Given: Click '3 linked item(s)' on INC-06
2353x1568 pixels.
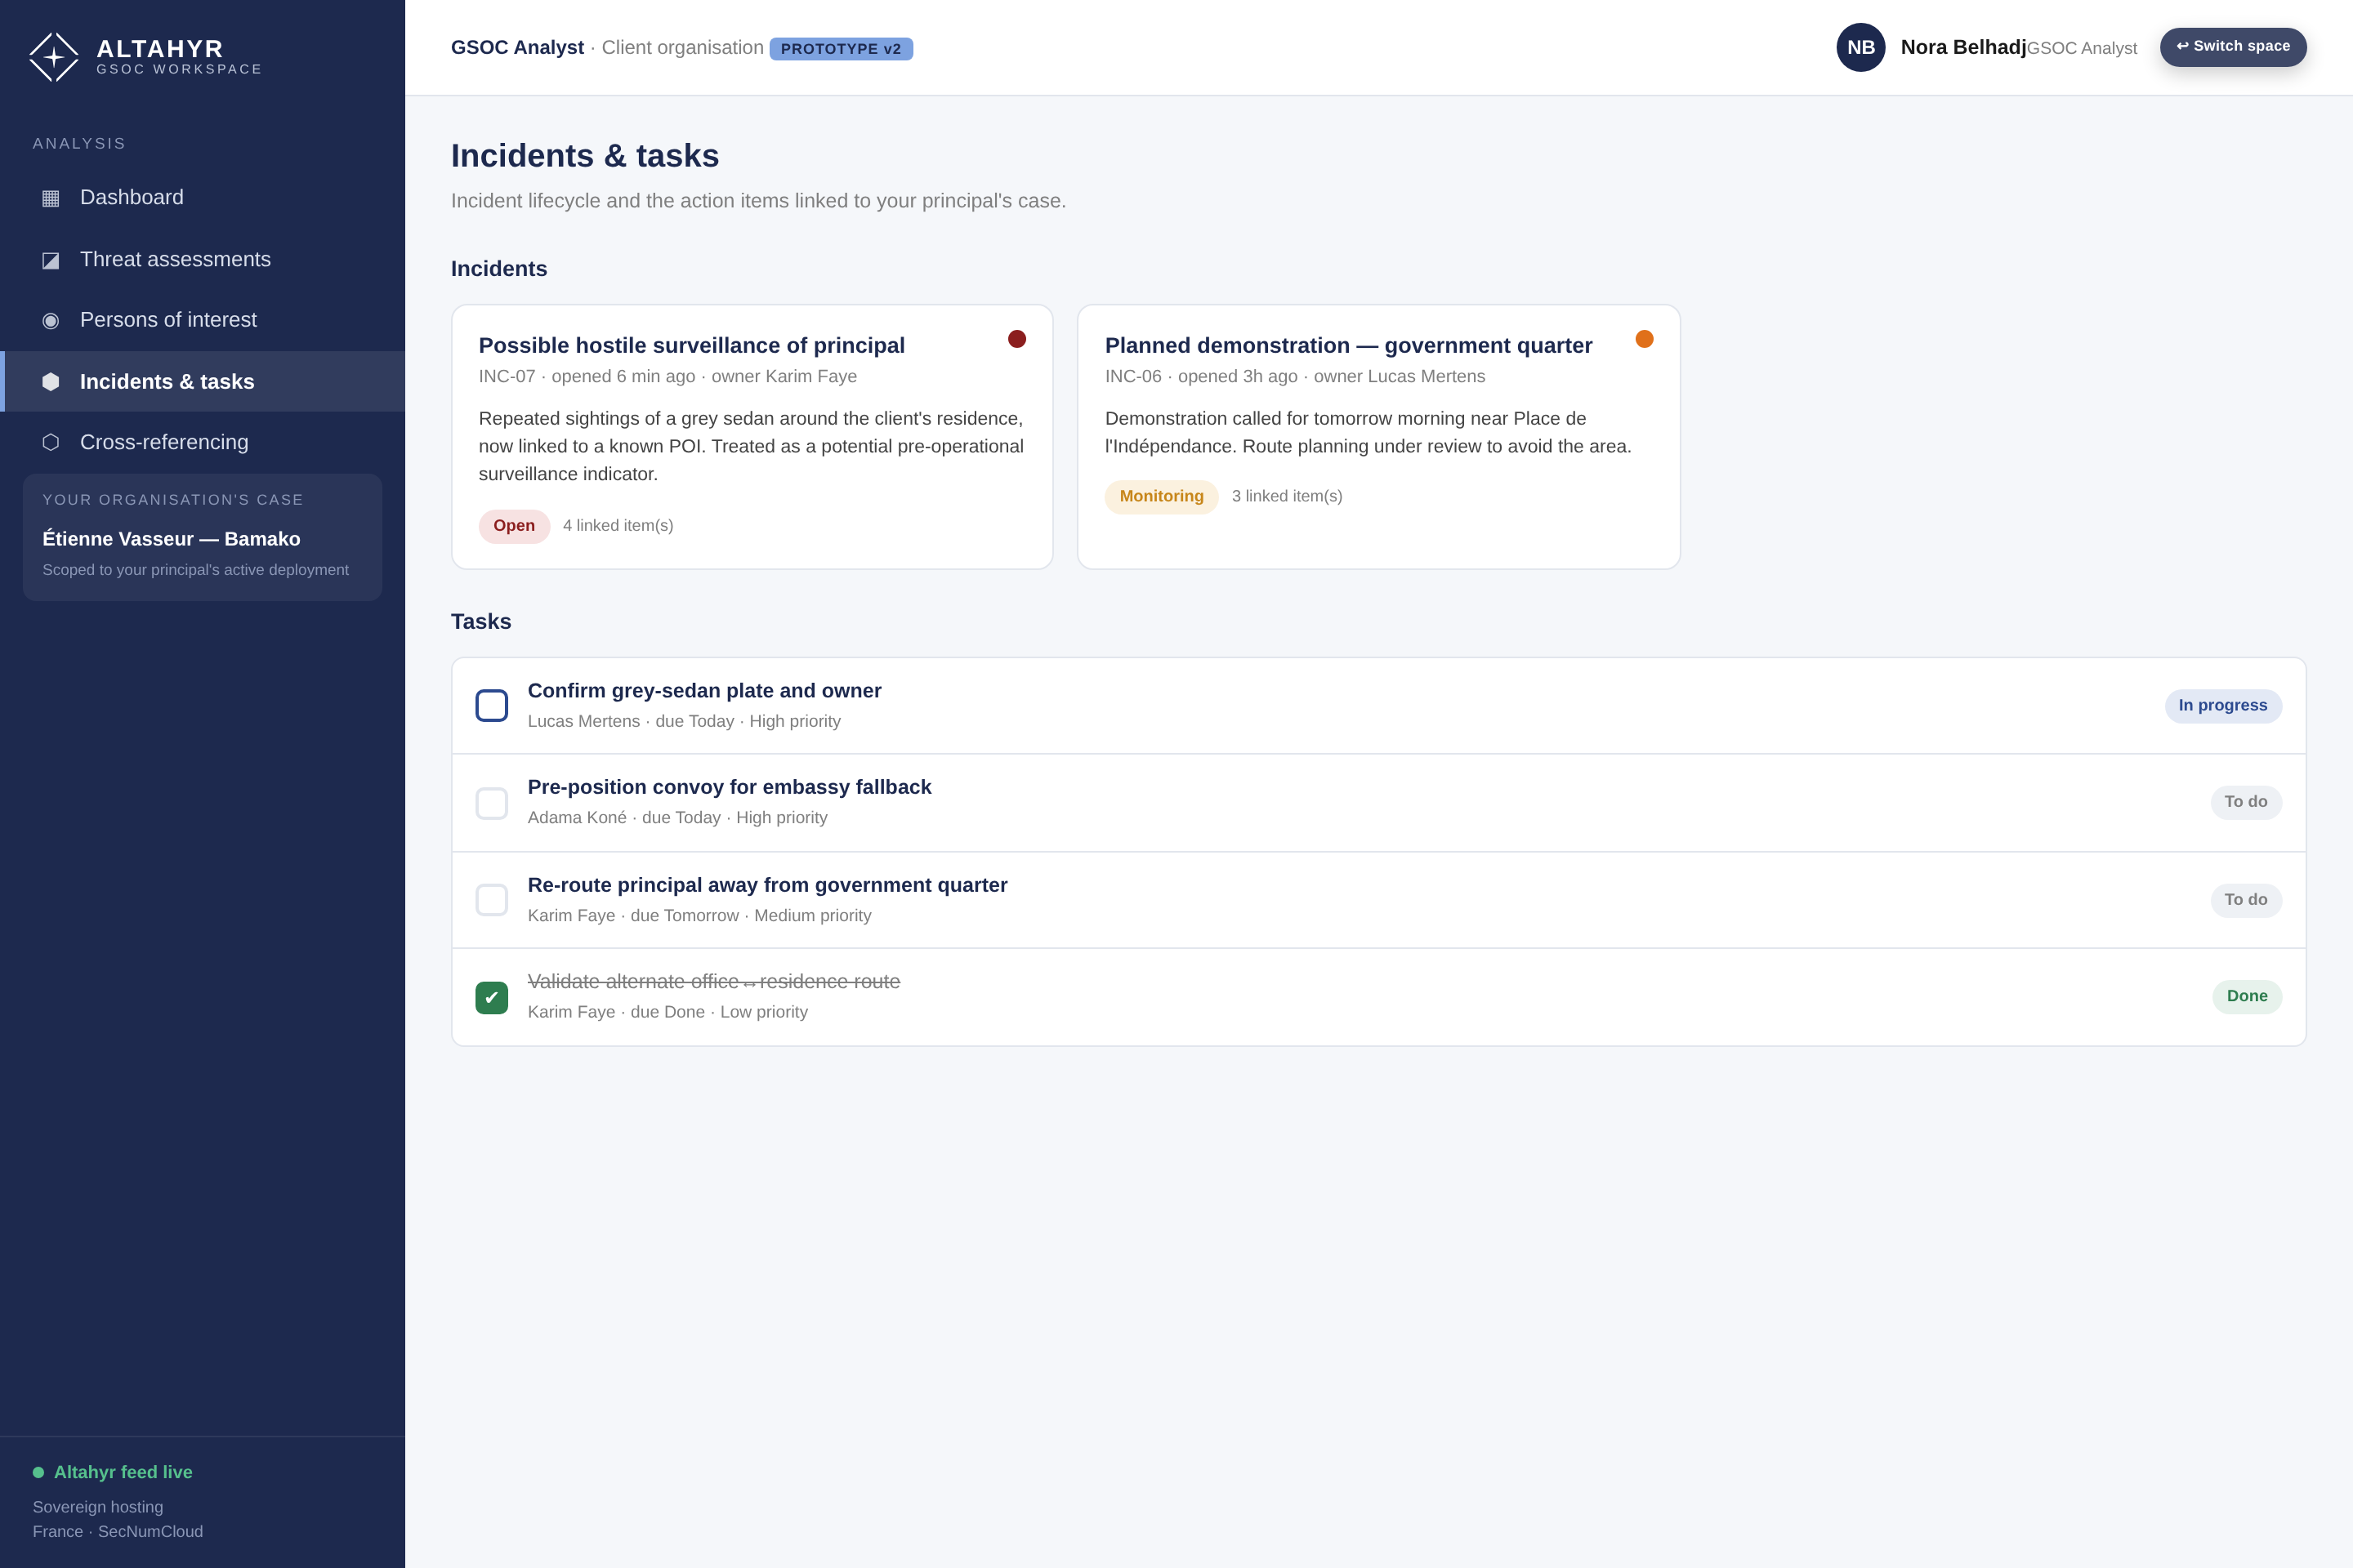Looking at the screenshot, I should click(x=1287, y=497).
